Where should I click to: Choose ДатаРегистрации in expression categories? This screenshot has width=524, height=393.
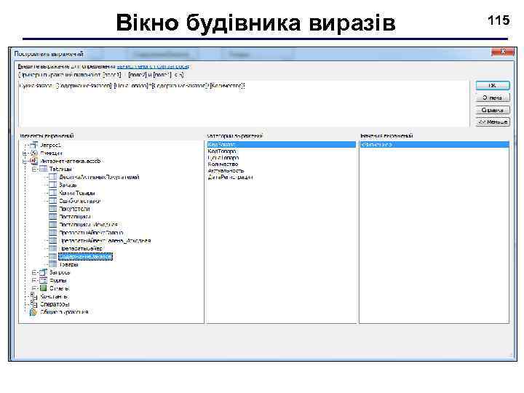tap(230, 177)
